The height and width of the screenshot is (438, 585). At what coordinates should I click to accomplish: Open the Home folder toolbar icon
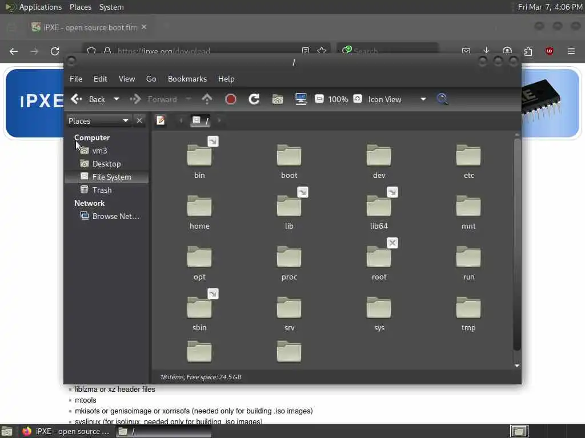(278, 99)
